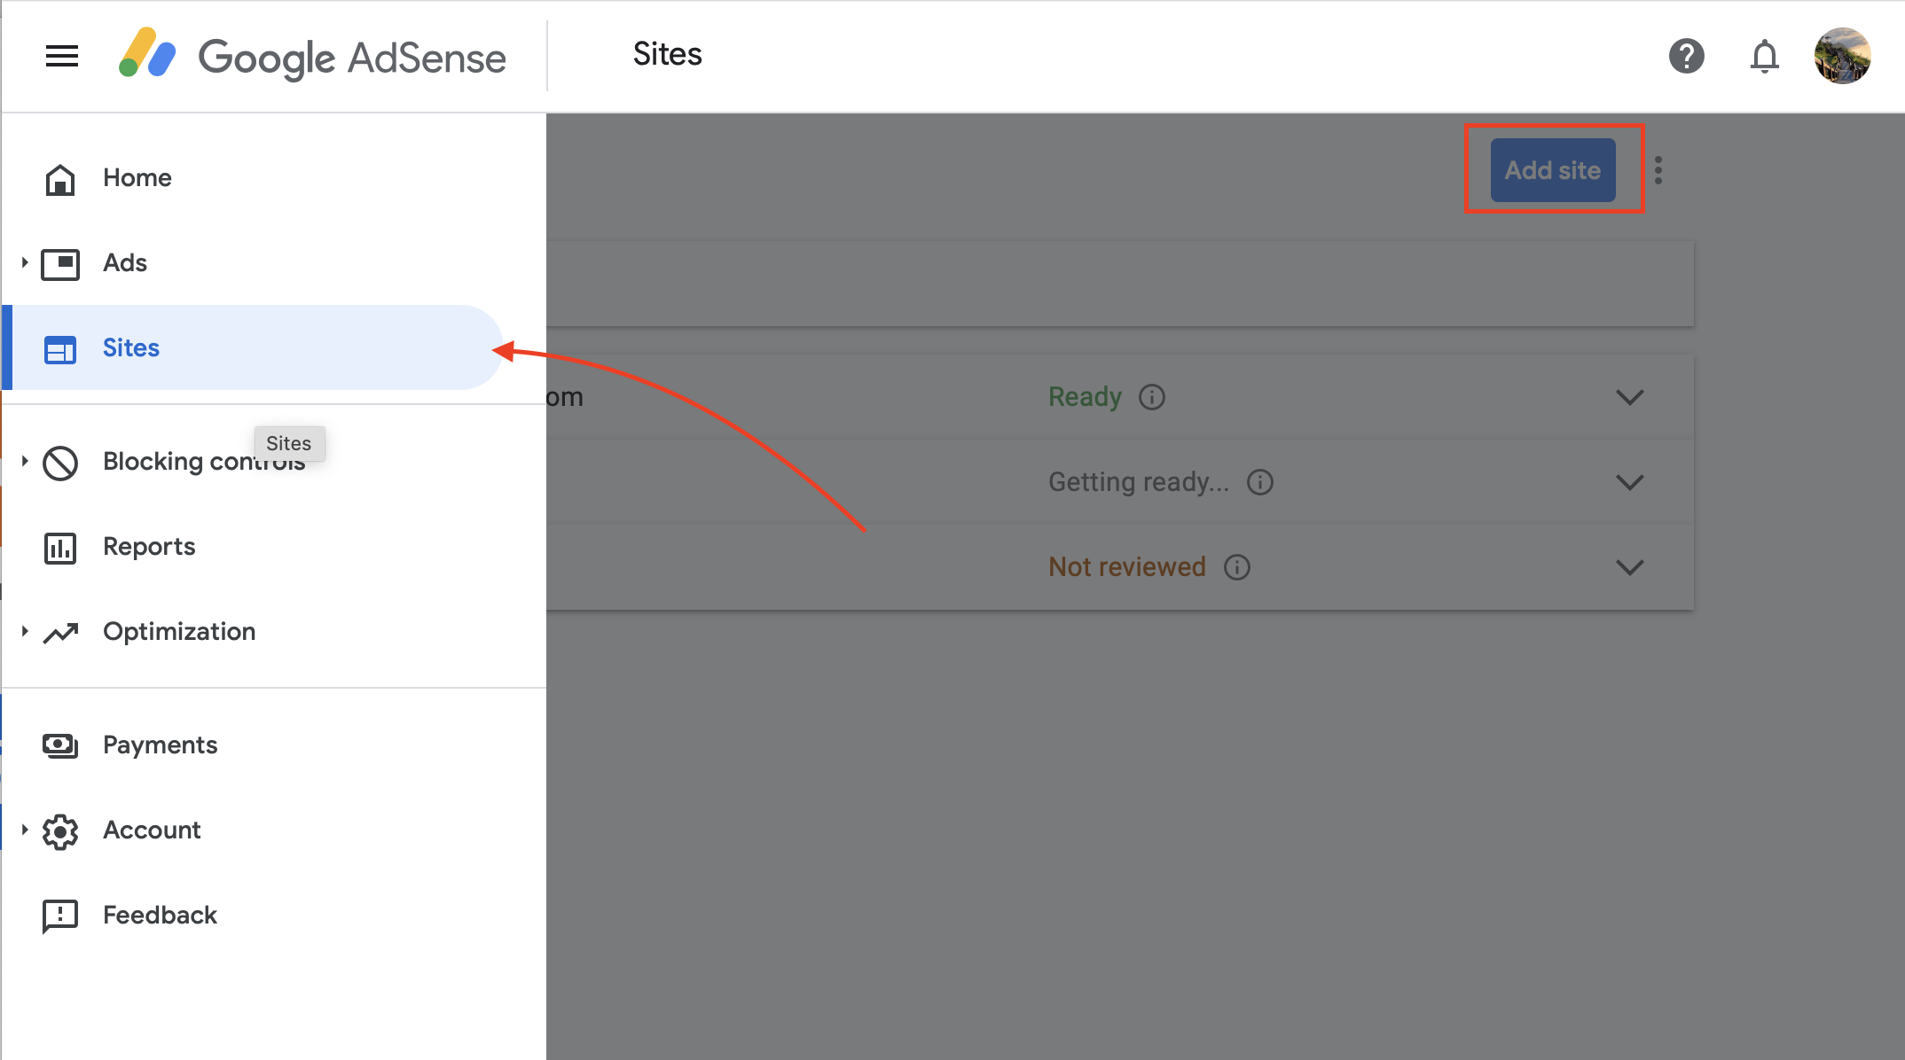Click the hamburger main menu icon

click(62, 57)
